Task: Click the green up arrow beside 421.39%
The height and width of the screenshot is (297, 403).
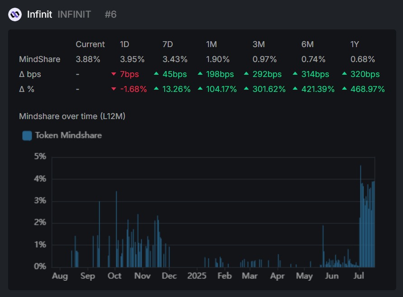Action: [295, 89]
